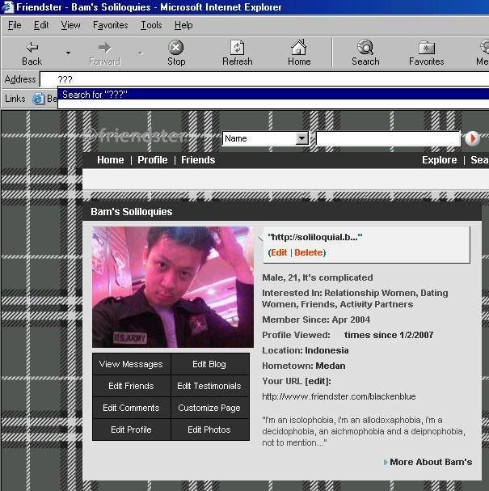Open the Search toolbar pane
The width and height of the screenshot is (489, 491).
click(x=365, y=53)
